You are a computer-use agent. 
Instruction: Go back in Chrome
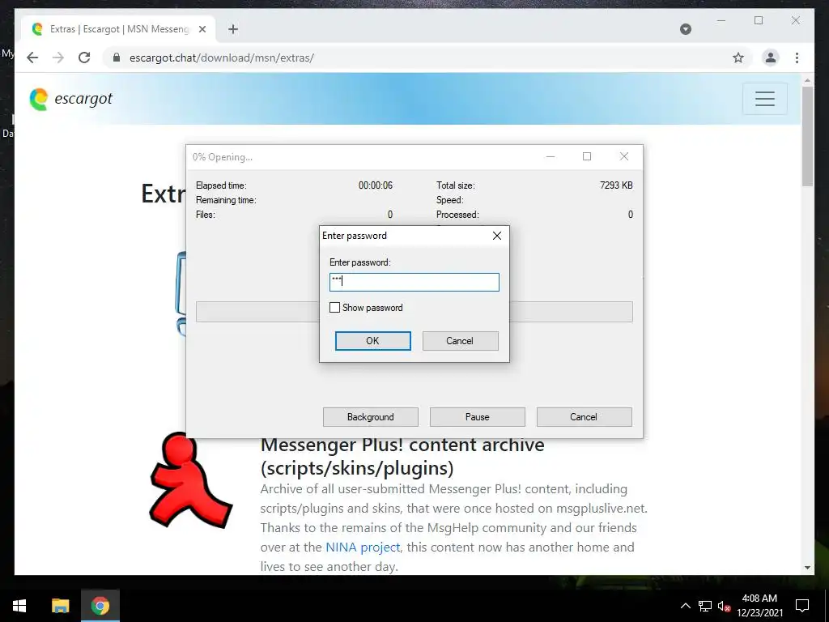32,58
